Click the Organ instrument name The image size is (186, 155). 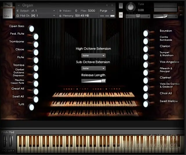(28, 5)
